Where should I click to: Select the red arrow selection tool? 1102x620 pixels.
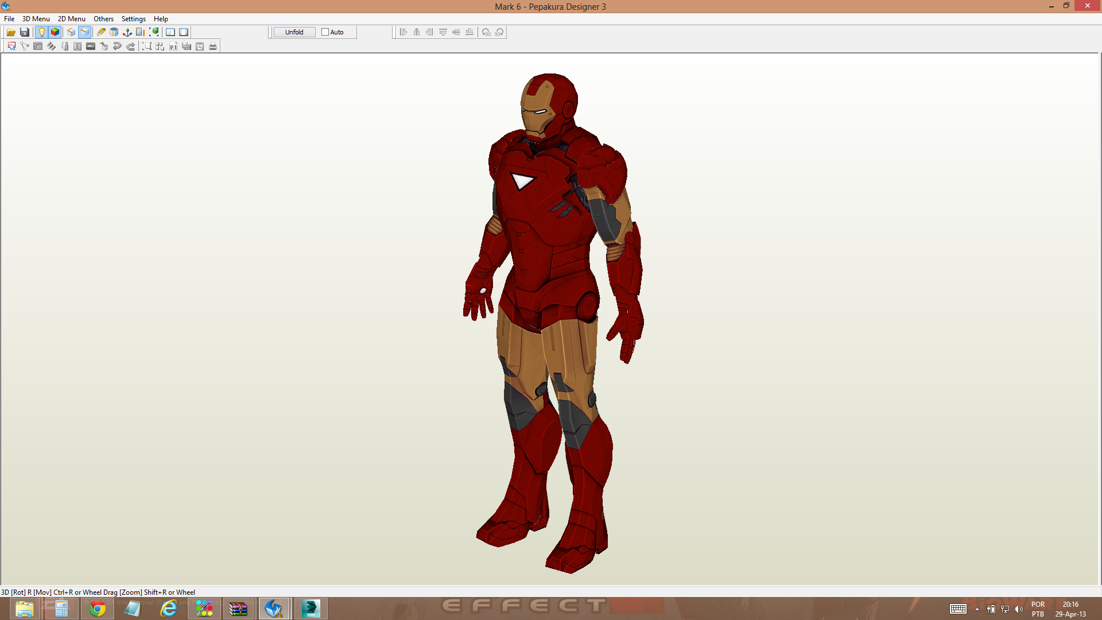click(x=11, y=46)
